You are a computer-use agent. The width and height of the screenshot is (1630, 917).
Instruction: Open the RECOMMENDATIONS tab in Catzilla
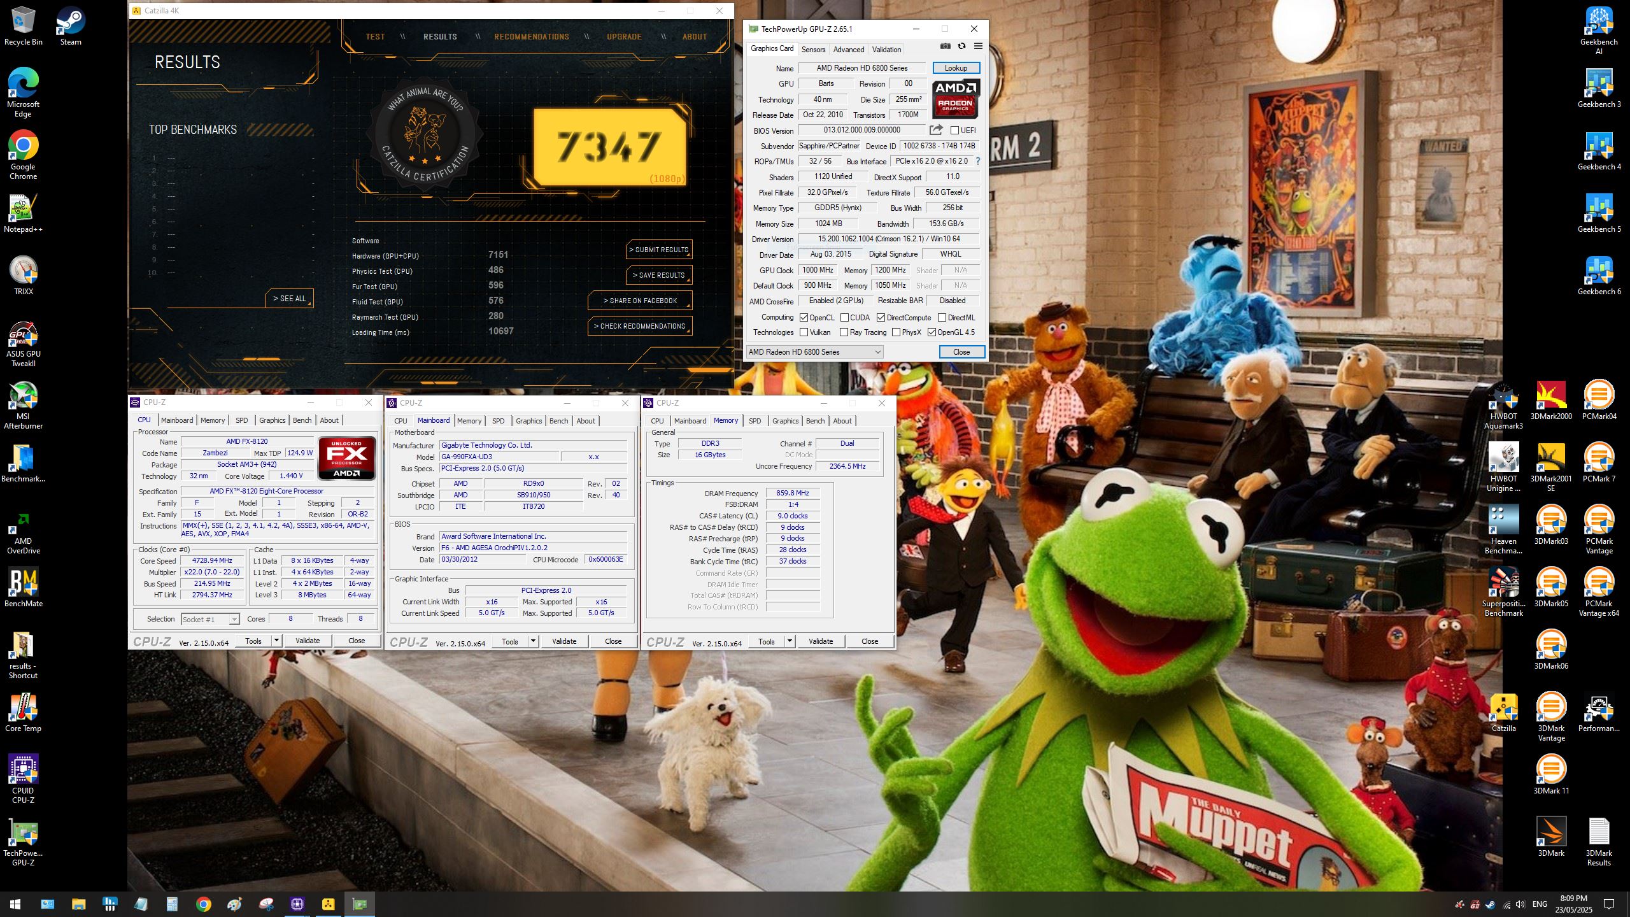pyautogui.click(x=532, y=37)
